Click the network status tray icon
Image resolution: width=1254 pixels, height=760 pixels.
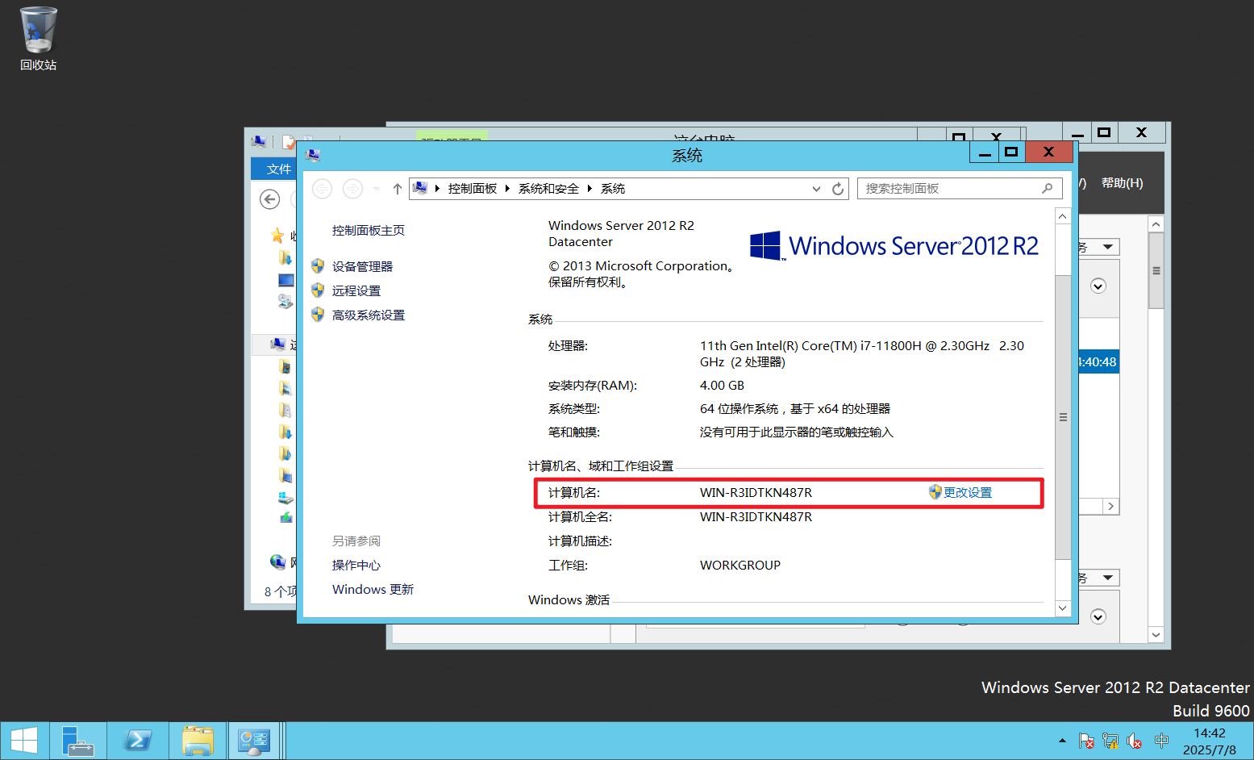(x=1110, y=740)
